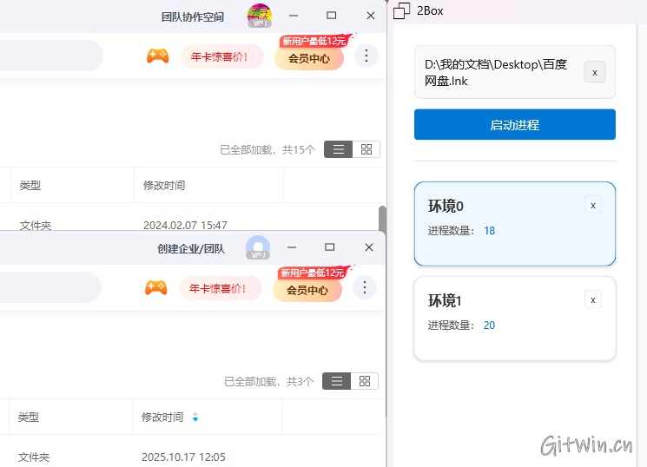Click the 类型 column header in upper window
The height and width of the screenshot is (467, 647).
[x=30, y=185]
